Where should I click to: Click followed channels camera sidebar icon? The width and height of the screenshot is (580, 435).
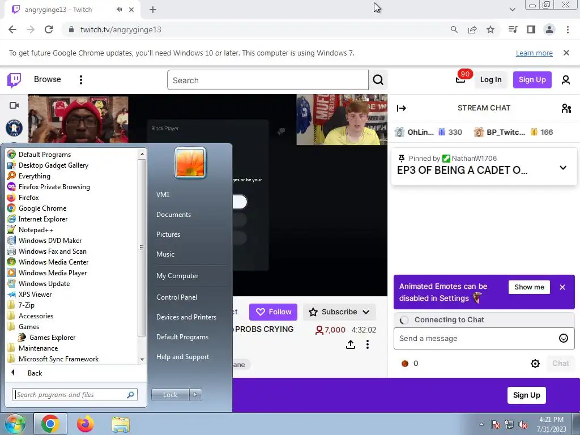click(x=14, y=106)
